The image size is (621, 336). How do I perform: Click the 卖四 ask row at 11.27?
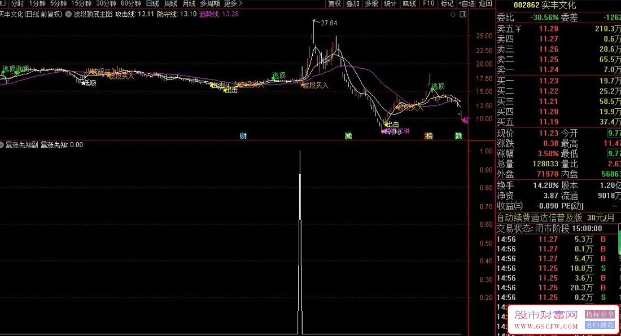[558, 39]
